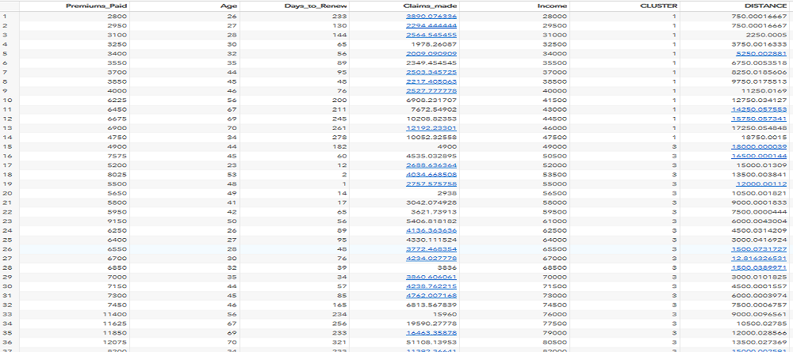Open the Claims_made link 2564.545455
Viewport: 793px width, 352px height.
coord(431,35)
